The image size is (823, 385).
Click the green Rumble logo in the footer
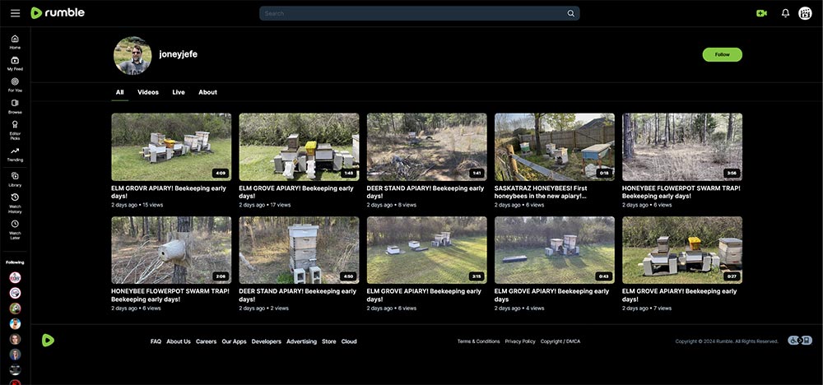tap(48, 341)
